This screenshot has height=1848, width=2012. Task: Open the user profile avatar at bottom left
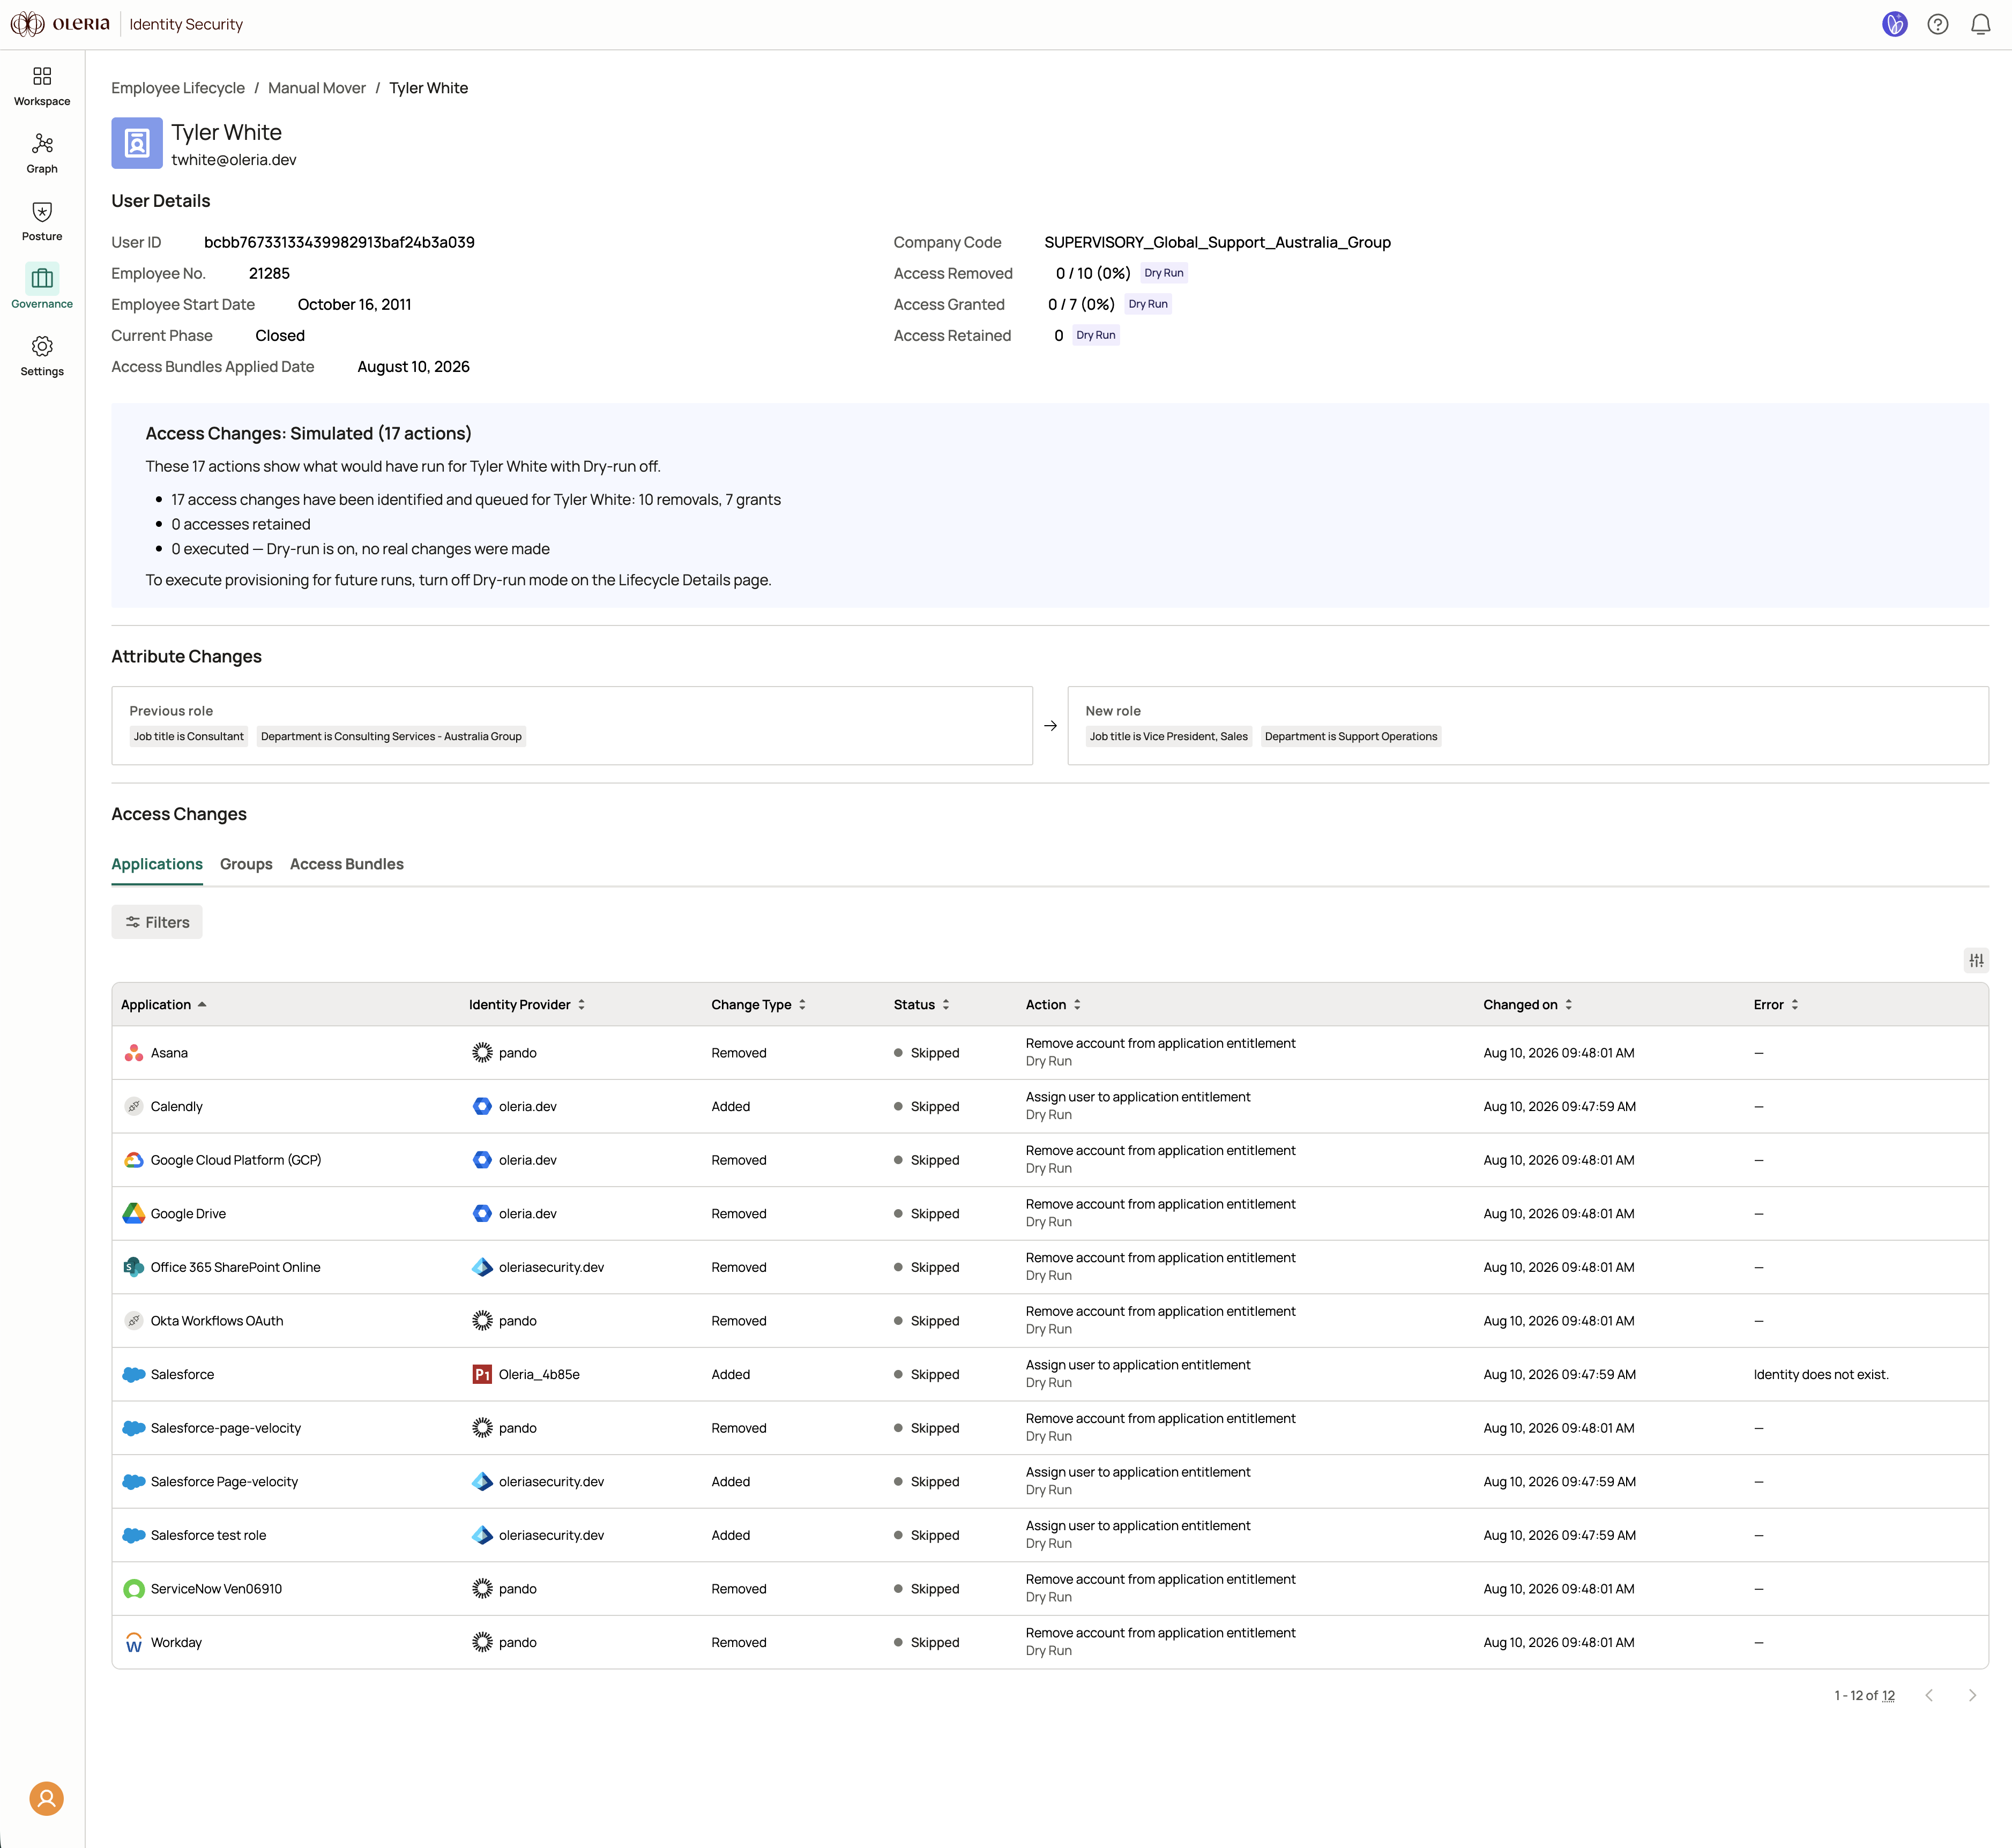[x=46, y=1798]
